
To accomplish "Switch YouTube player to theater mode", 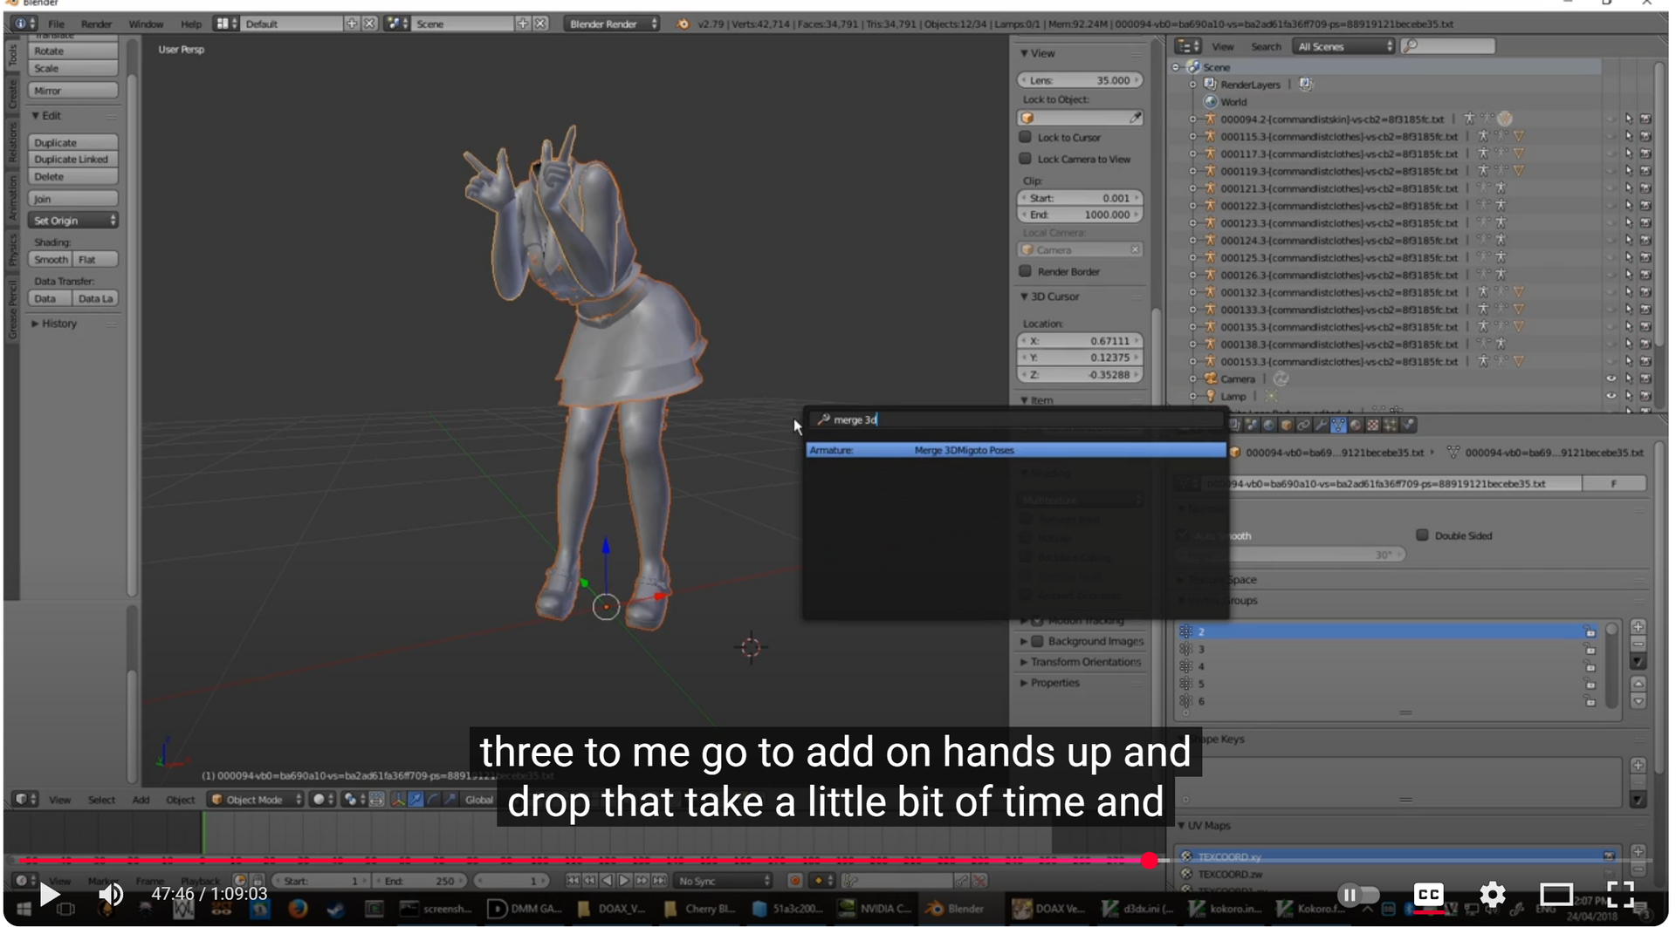I will coord(1556,894).
